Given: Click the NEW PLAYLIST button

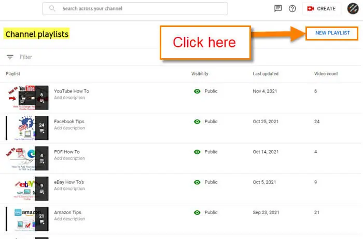Looking at the screenshot, I should pyautogui.click(x=332, y=33).
